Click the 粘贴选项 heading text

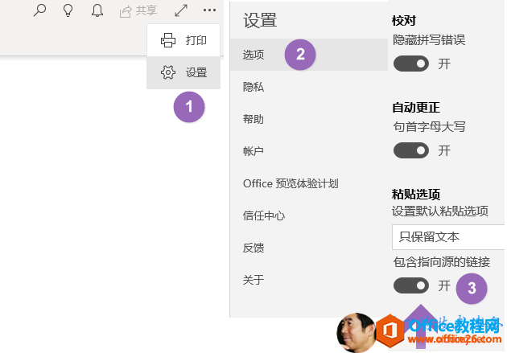pyautogui.click(x=416, y=195)
